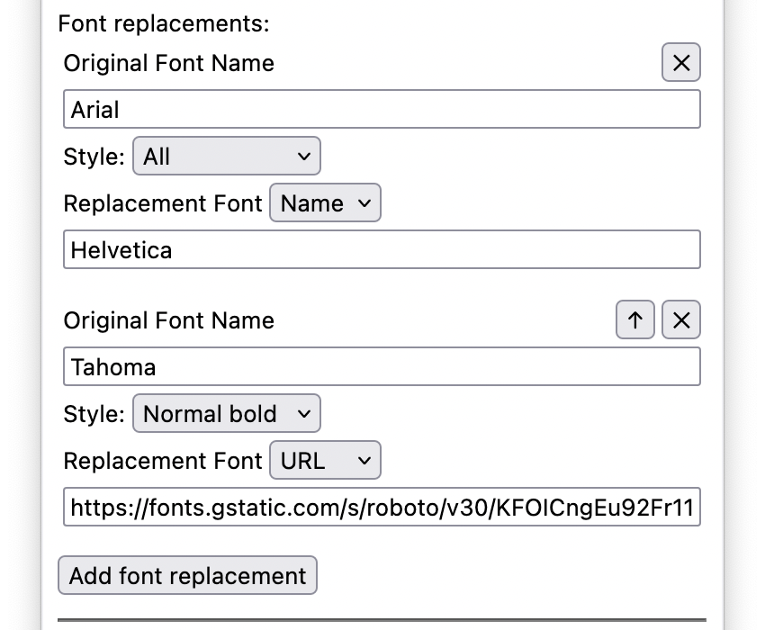Screen dimensions: 765x630
Task: Focus the Arial original font name field
Action: (x=382, y=110)
